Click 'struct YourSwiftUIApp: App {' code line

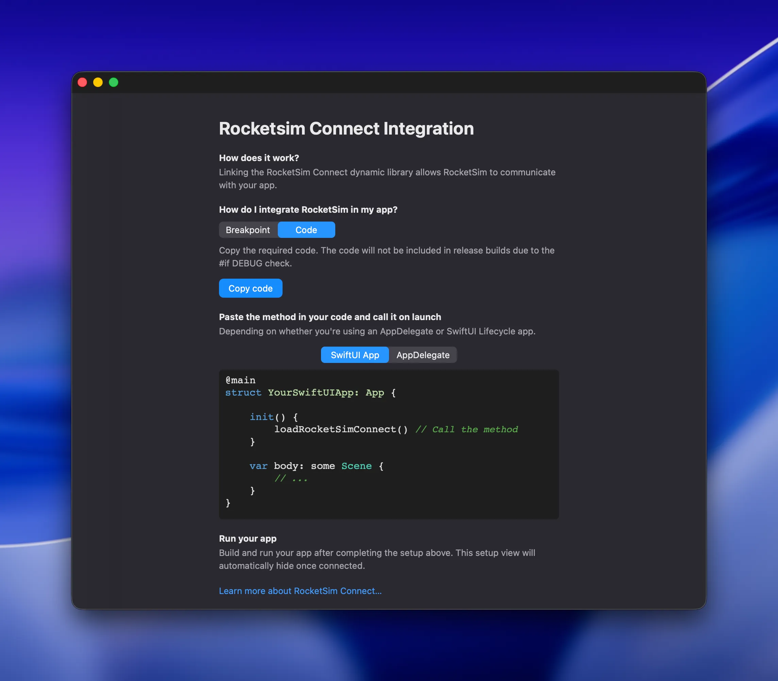tap(311, 392)
